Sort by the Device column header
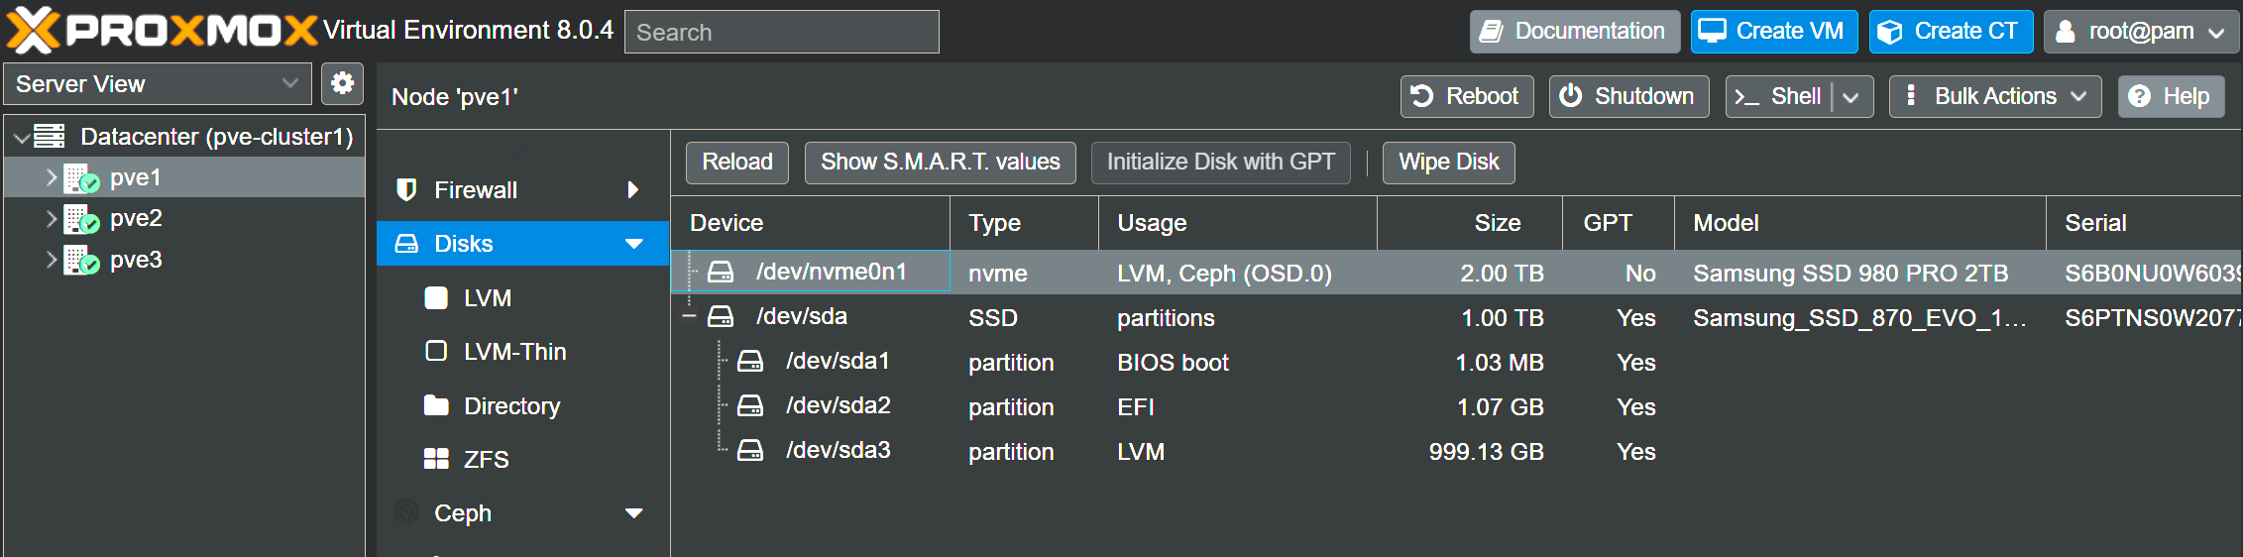This screenshot has width=2243, height=557. [810, 223]
